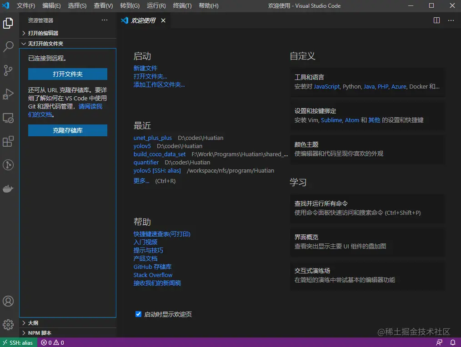Open the Search view icon
Image resolution: width=461 pixels, height=347 pixels.
point(8,46)
